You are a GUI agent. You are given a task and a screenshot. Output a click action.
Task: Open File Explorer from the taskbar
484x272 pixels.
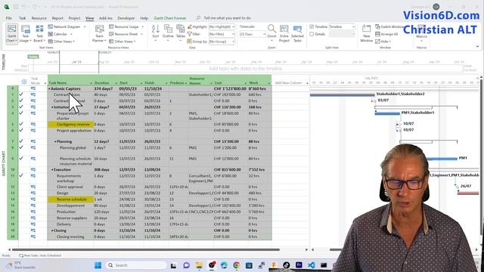tap(199, 265)
